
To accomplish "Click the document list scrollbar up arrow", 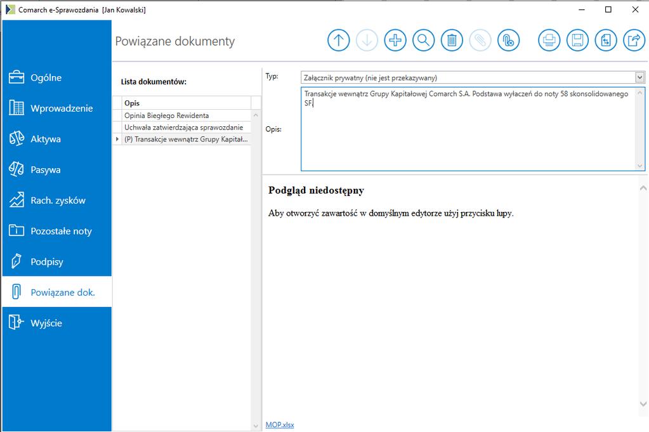I will click(256, 115).
